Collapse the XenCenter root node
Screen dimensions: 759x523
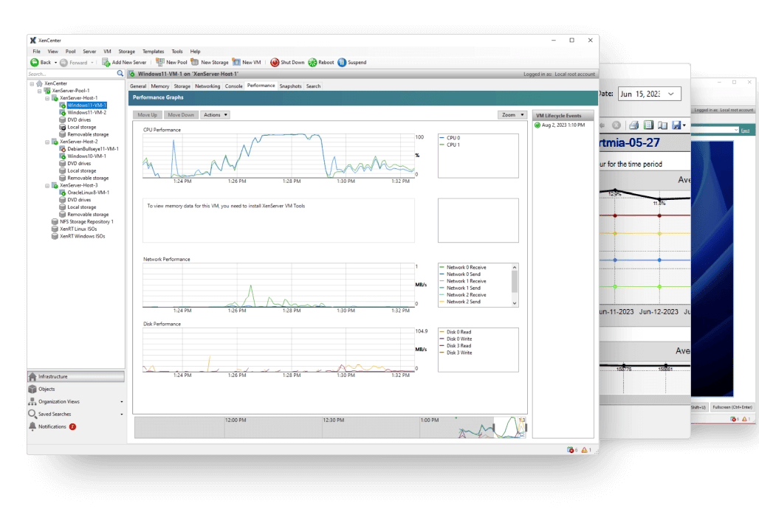(32, 83)
